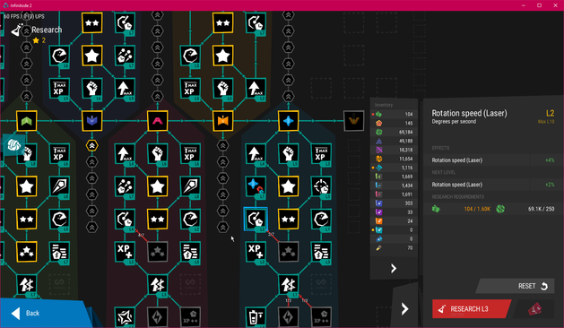Select inventory row showing 69,184

tap(394, 132)
